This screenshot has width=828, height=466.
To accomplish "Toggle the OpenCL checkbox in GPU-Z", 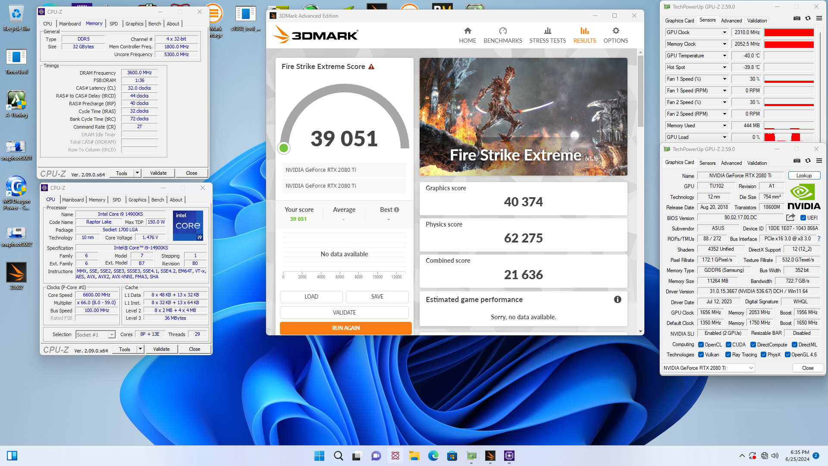I will (701, 345).
